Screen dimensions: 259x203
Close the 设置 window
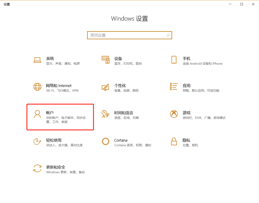pos(253,4)
